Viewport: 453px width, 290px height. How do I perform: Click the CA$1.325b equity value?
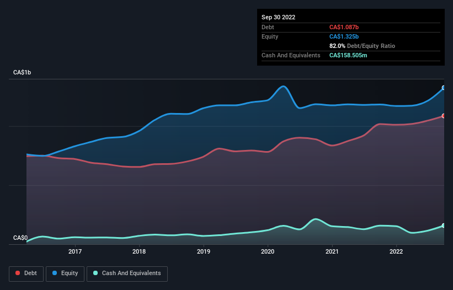[344, 36]
